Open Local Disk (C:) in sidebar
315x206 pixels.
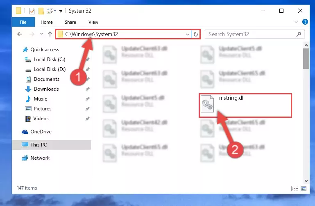(x=50, y=60)
